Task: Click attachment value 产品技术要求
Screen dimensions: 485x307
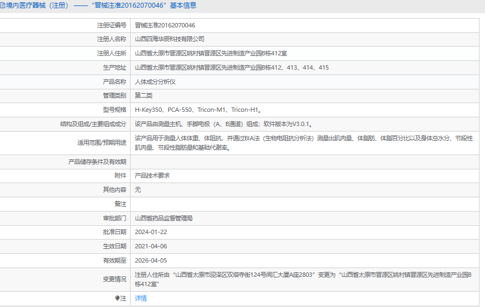Action: tap(153, 175)
